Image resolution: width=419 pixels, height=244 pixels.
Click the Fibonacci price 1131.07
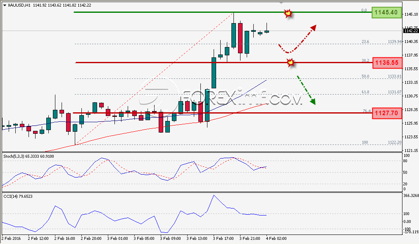[x=395, y=92]
